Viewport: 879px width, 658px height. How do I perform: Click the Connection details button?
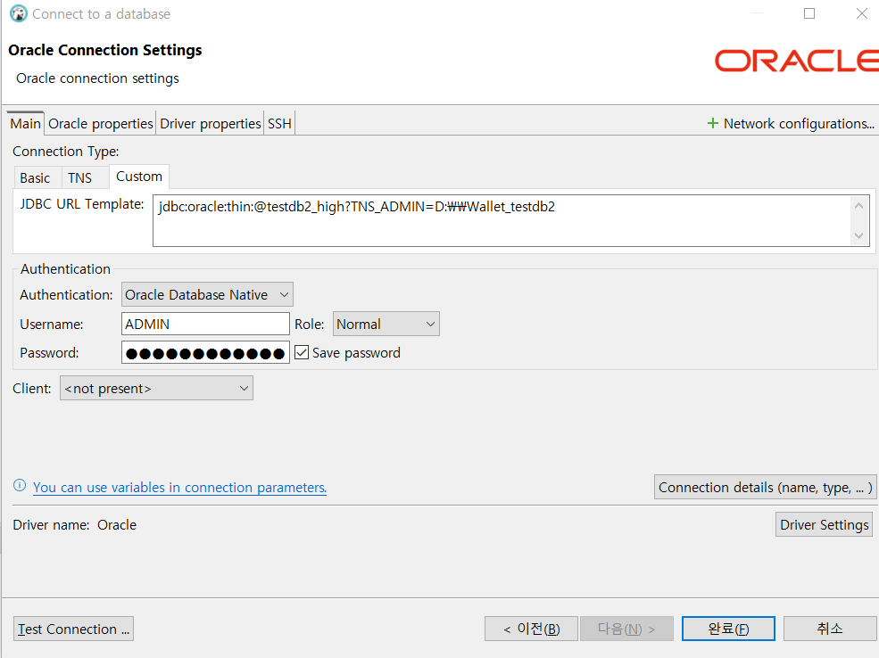point(765,487)
